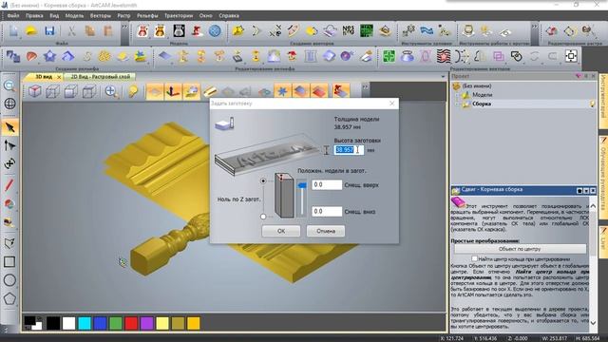The image size is (608, 342).
Task: Select the node editing arrow tool
Action: 9,145
